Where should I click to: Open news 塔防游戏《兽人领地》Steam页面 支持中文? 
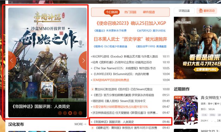coord(119,101)
